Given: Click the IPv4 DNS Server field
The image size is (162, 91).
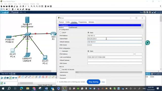Looking at the screenshot, I should click(115, 45).
